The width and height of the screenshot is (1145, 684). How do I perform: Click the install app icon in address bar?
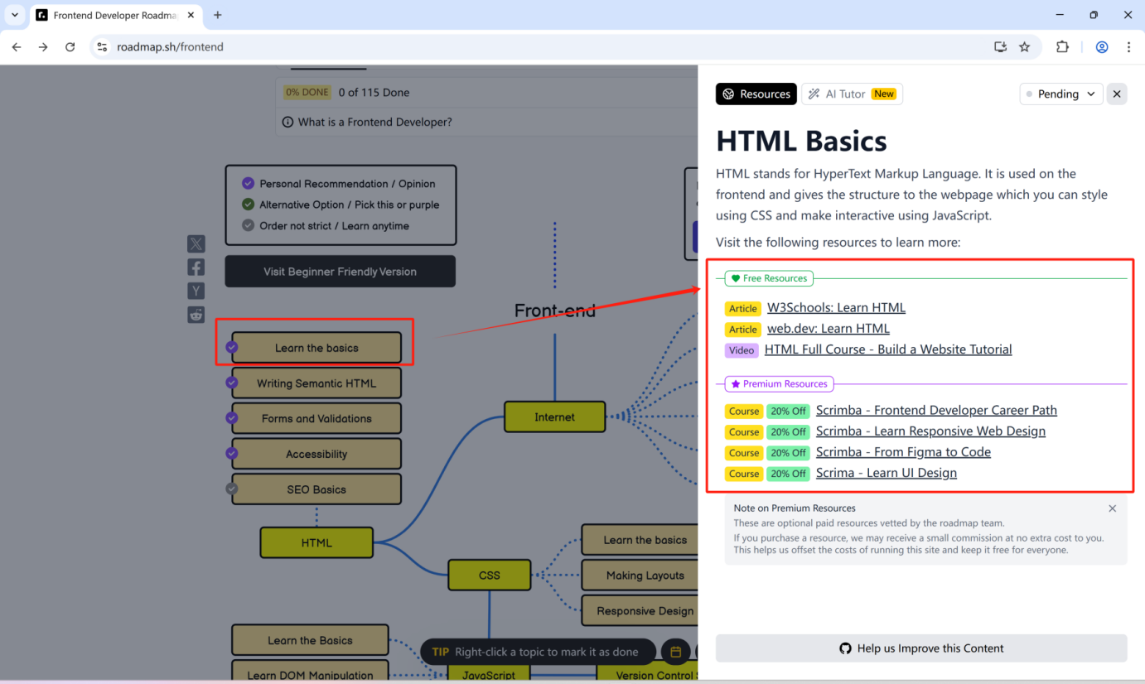tap(1000, 47)
